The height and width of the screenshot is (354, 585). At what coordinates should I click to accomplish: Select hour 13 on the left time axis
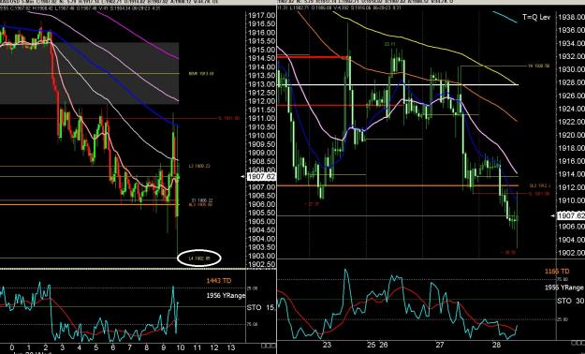(x=231, y=347)
